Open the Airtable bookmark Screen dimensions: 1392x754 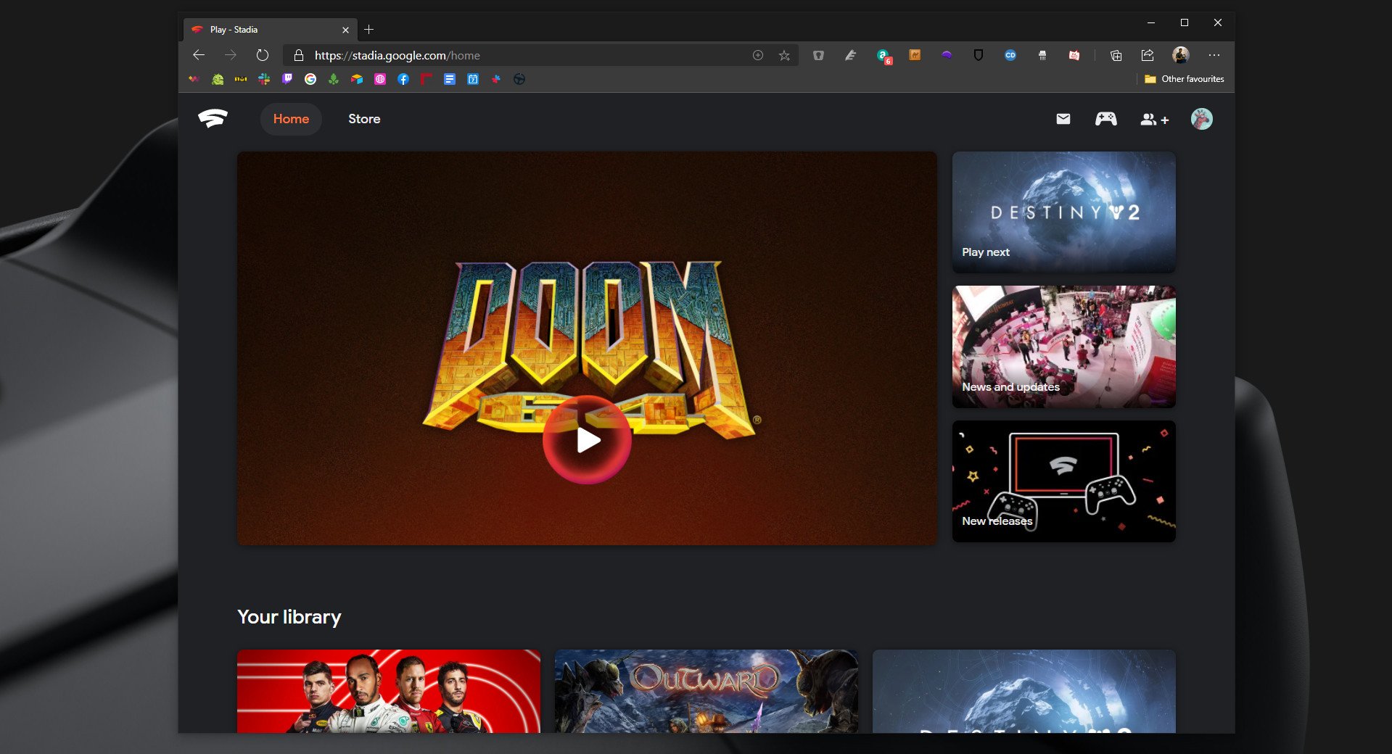357,79
